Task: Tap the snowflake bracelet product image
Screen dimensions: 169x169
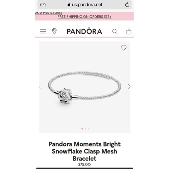Action: (84, 87)
